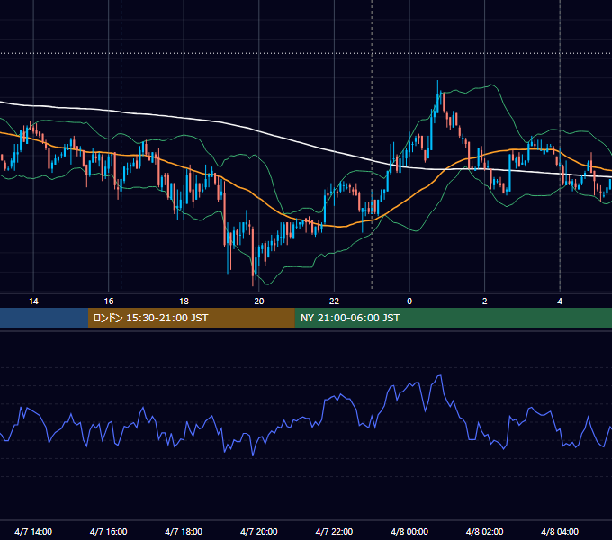The height and width of the screenshot is (540, 612).
Task: Click the oscillator line peak after 4/8 00:00
Action: [x=440, y=375]
